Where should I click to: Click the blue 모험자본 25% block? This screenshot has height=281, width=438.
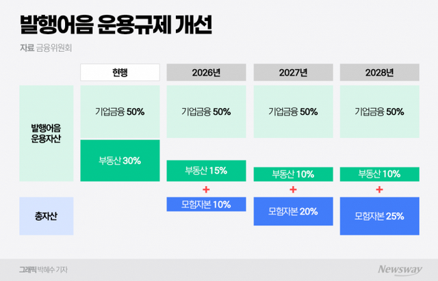click(x=380, y=215)
